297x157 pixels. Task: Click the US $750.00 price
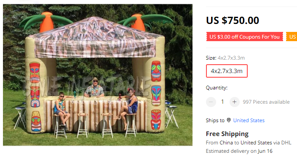click(233, 21)
